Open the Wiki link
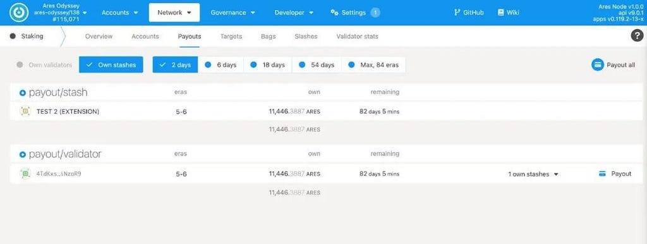Image resolution: width=647 pixels, height=244 pixels. pyautogui.click(x=509, y=13)
